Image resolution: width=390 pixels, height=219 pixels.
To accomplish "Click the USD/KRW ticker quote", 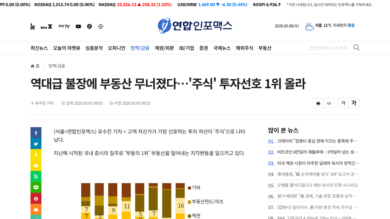I will [212, 5].
